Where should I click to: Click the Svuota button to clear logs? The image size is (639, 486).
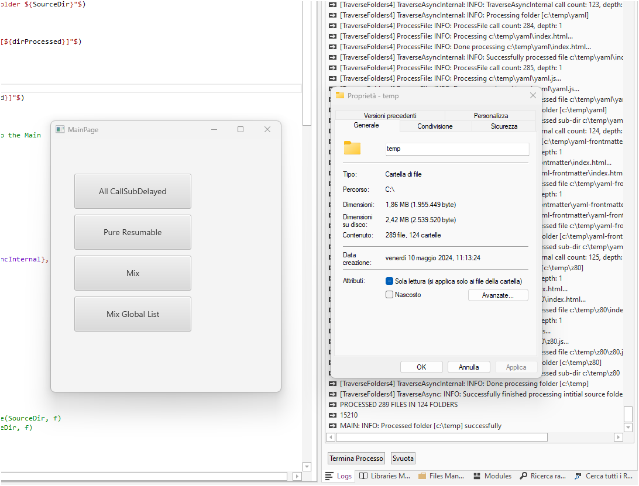pos(403,459)
